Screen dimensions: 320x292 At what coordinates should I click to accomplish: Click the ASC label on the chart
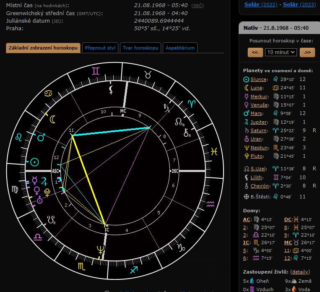(55, 171)
